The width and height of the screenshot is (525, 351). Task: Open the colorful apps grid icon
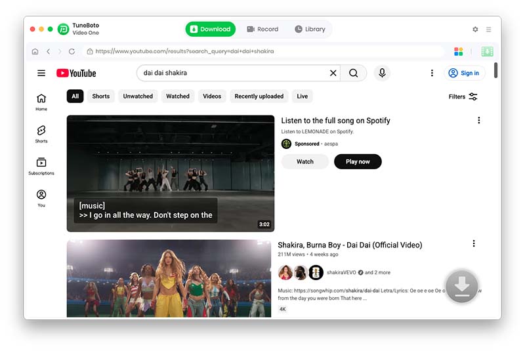pyautogui.click(x=458, y=51)
